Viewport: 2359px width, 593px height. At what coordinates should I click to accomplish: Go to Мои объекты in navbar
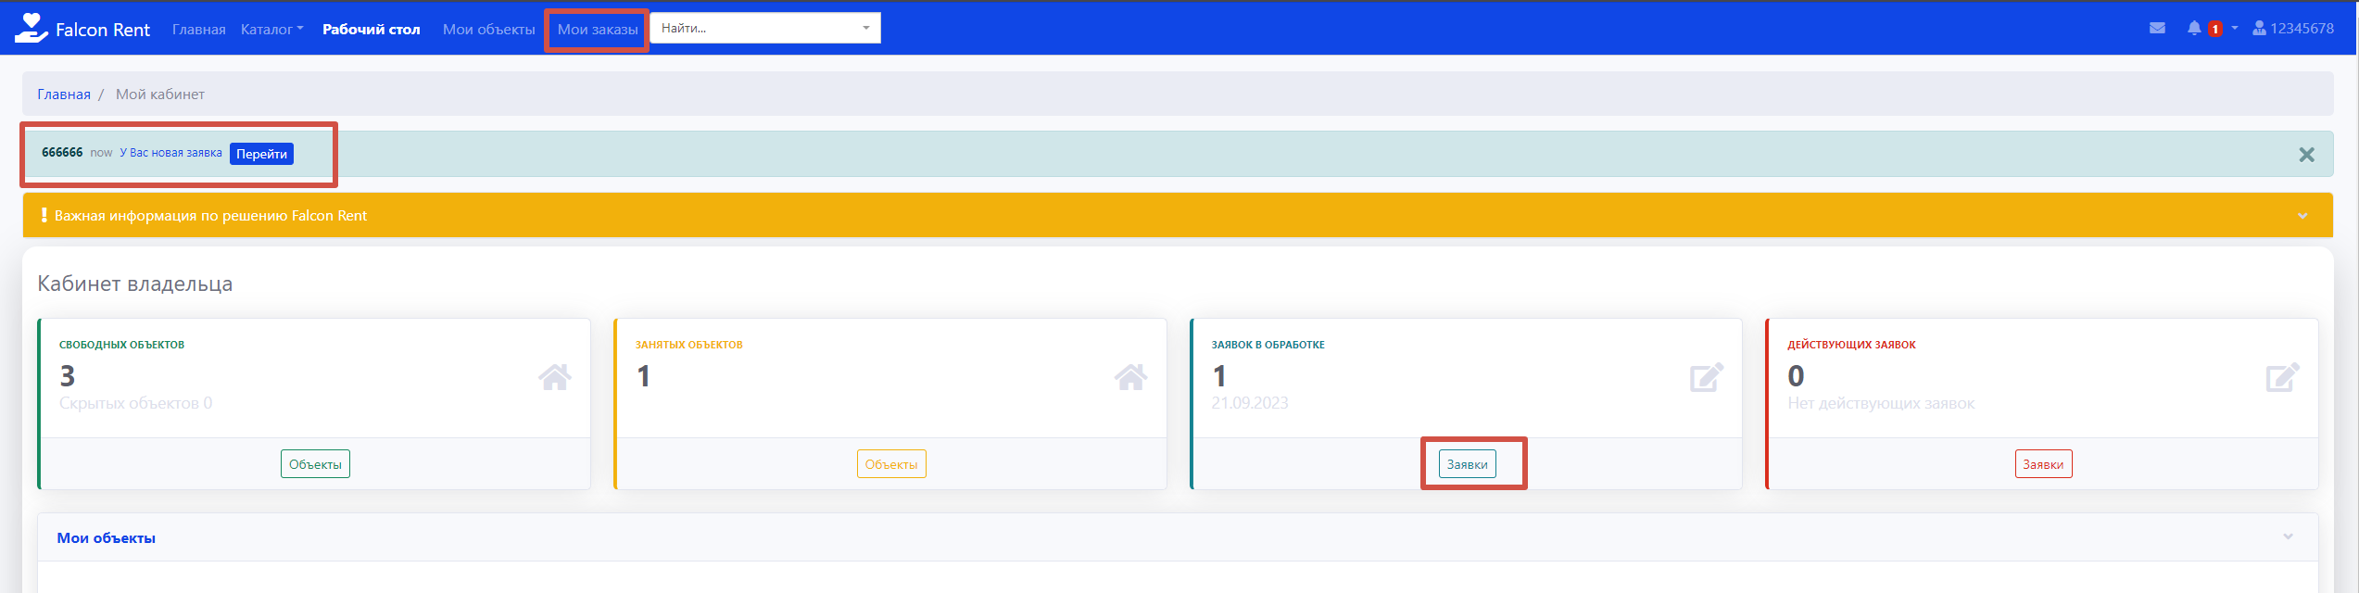(x=488, y=30)
